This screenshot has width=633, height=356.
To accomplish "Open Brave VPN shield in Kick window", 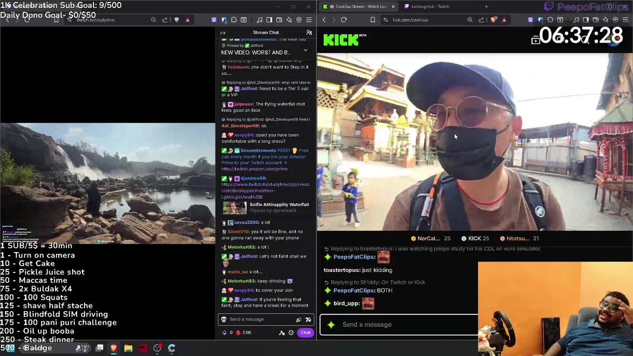I will click(x=615, y=20).
